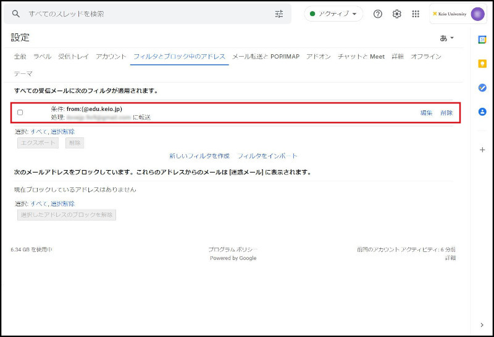Open the input method あ dropdown
Screen dimensions: 494x337
point(447,38)
